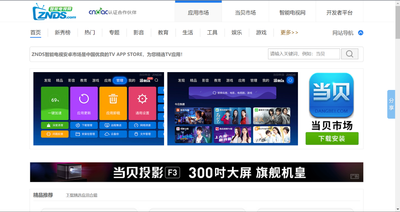Image resolution: width=400 pixels, height=212 pixels.
Task: Select the 新秀榜 navigation item
Action: [x=63, y=33]
